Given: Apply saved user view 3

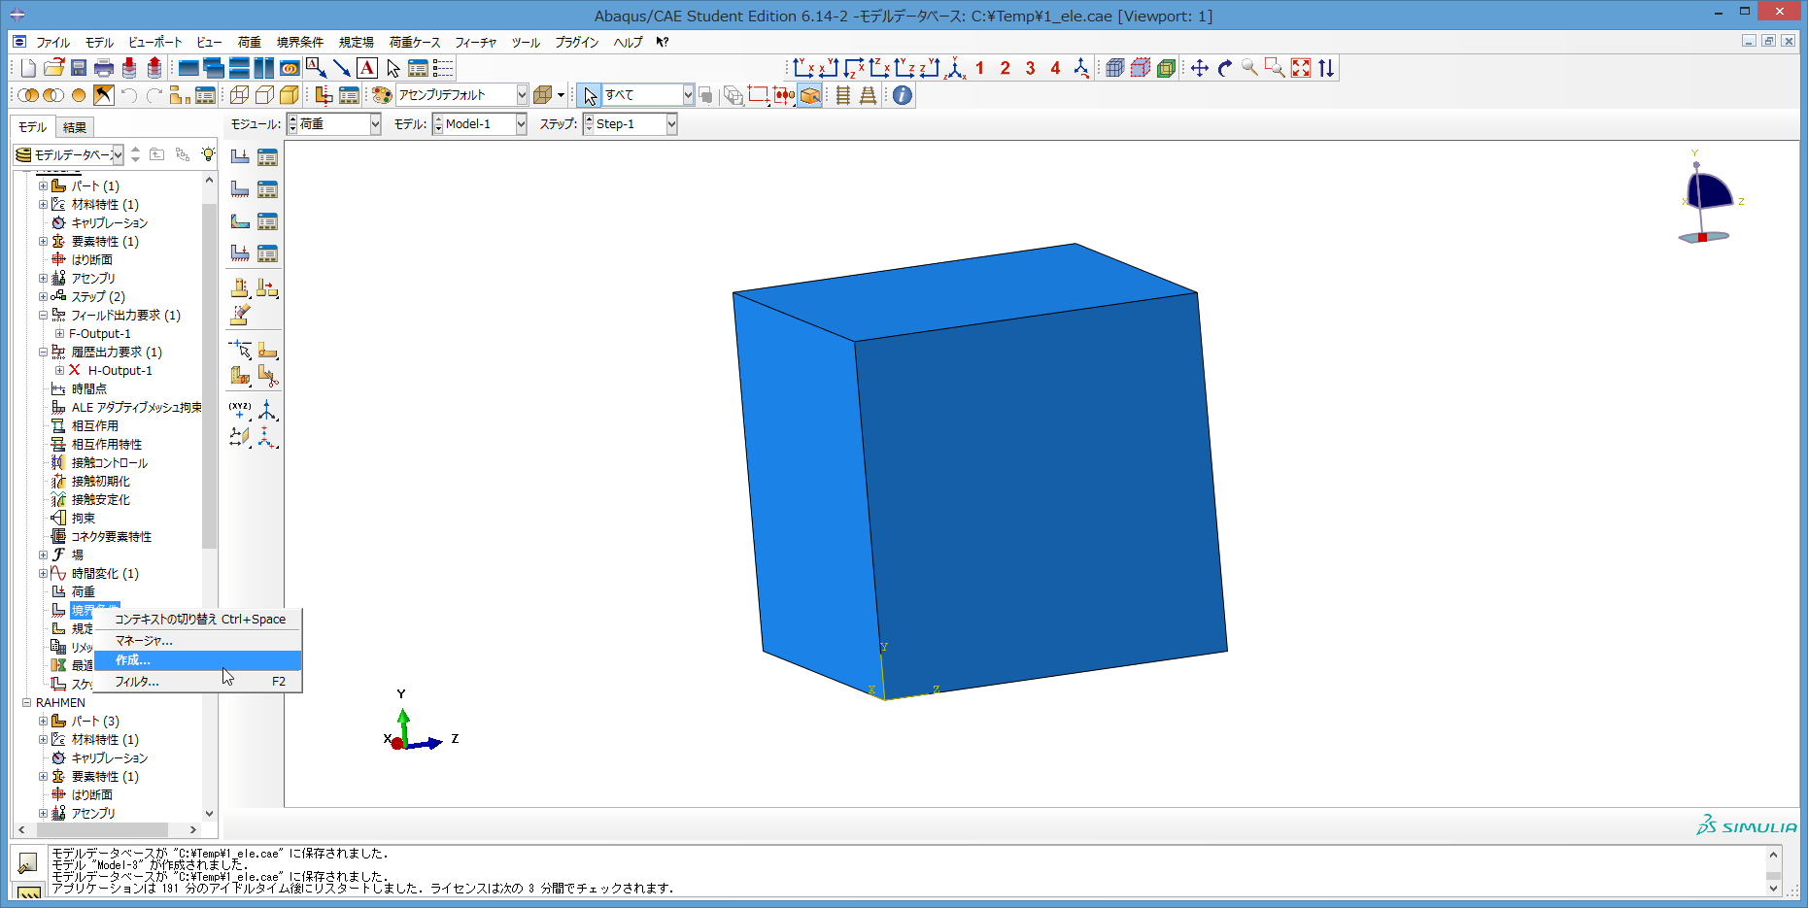Looking at the screenshot, I should click(1031, 68).
